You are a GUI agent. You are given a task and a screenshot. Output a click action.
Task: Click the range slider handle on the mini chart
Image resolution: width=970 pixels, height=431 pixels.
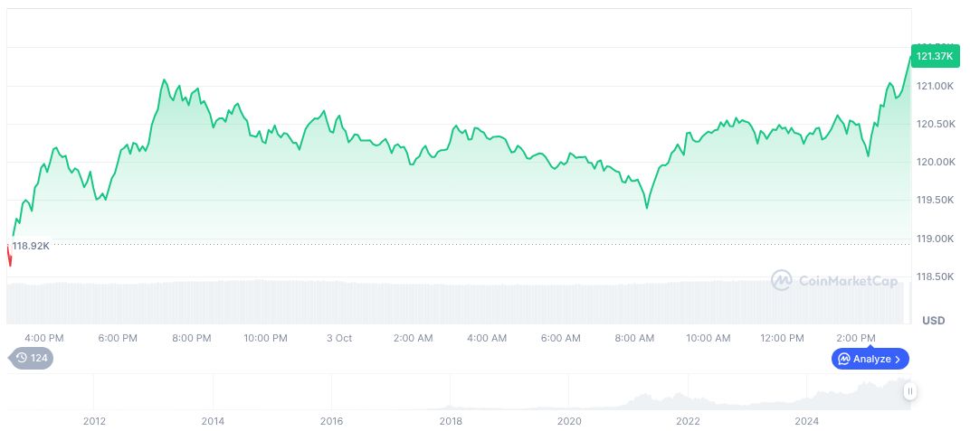point(909,391)
